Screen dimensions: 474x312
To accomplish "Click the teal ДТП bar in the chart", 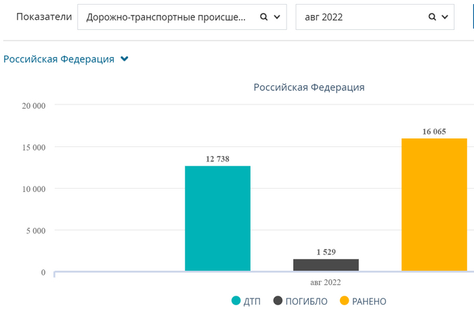I will pyautogui.click(x=217, y=218).
